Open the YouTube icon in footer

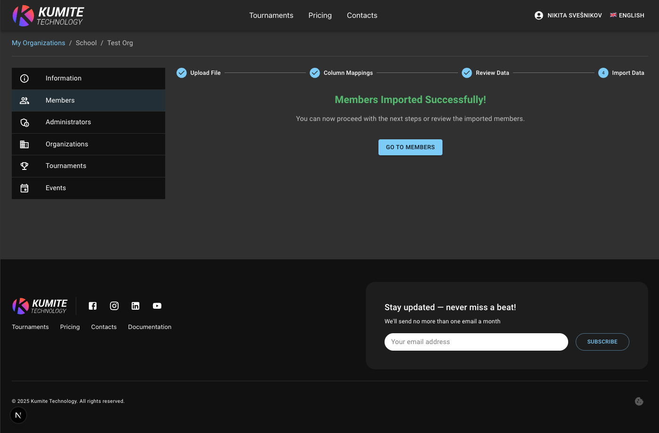(x=157, y=306)
